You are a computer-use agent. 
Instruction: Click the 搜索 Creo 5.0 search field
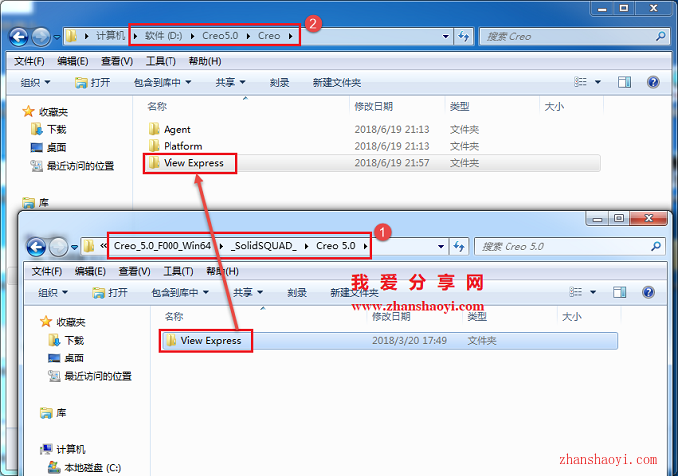570,246
